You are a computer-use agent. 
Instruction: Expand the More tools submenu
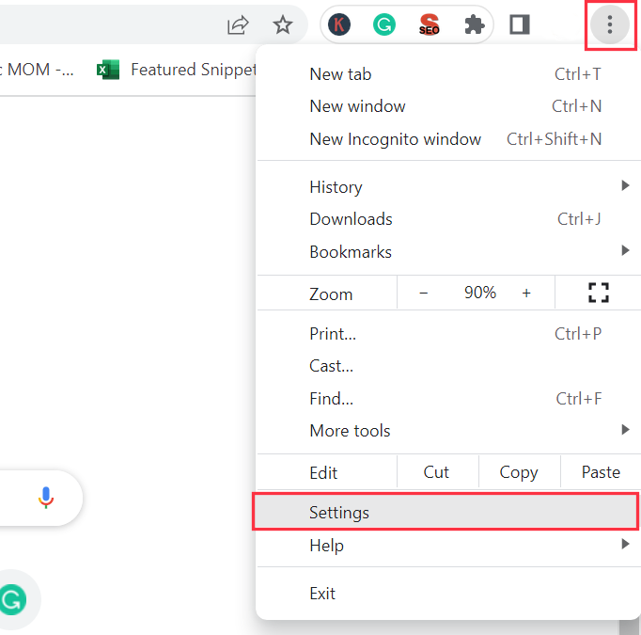click(449, 431)
